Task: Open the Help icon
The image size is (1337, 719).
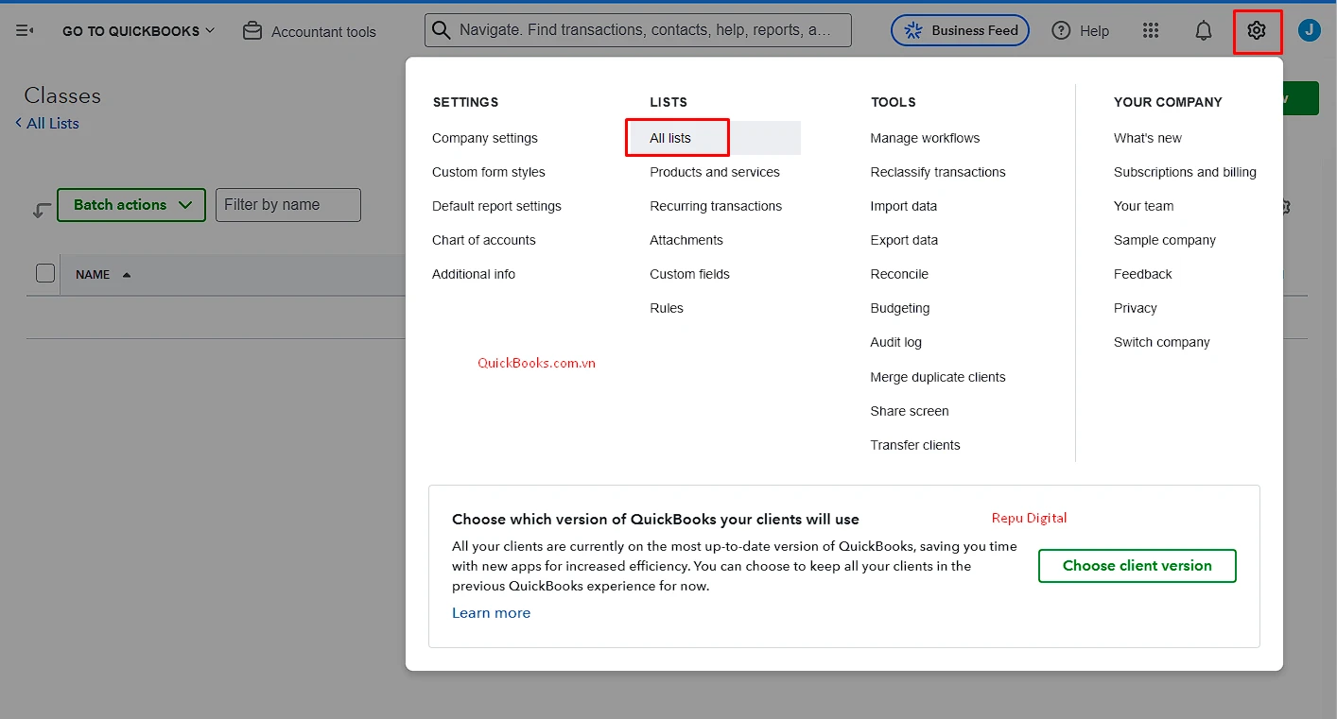Action: (1061, 29)
